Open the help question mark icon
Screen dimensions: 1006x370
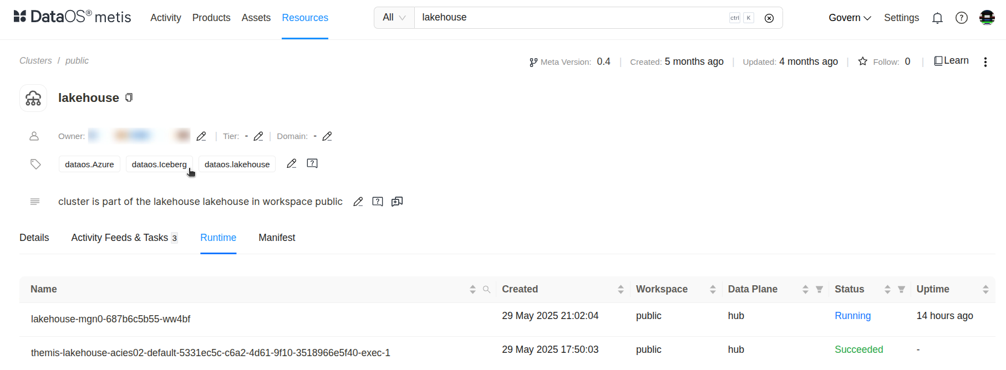tap(962, 18)
